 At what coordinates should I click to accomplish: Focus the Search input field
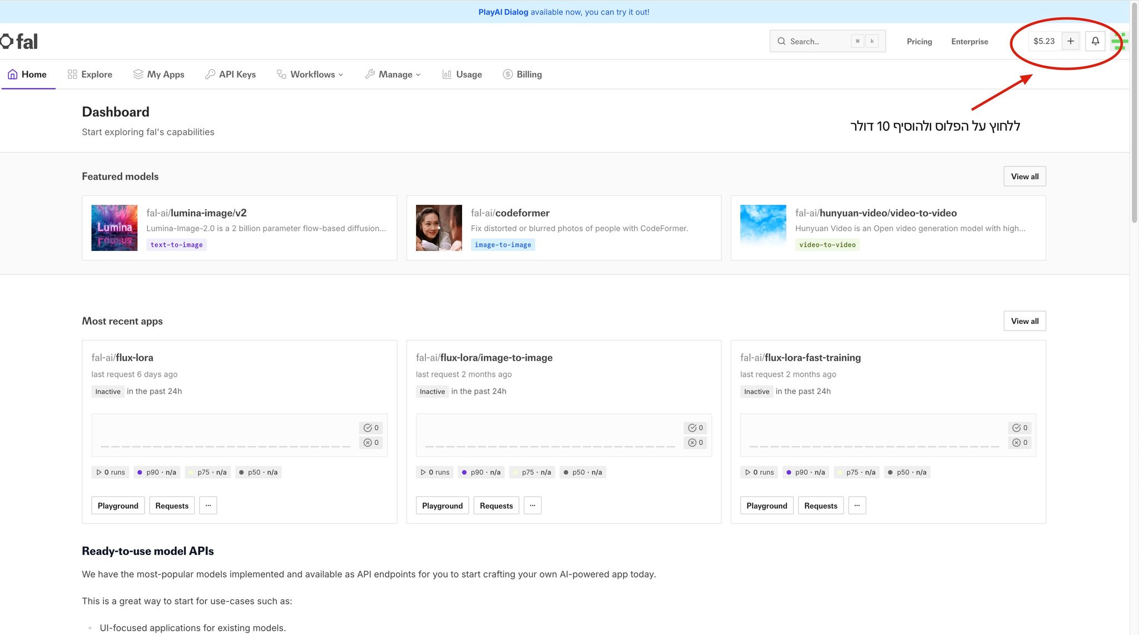[x=818, y=41]
